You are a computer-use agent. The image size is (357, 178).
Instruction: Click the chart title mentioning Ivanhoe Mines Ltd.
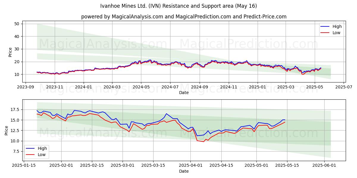coord(178,6)
